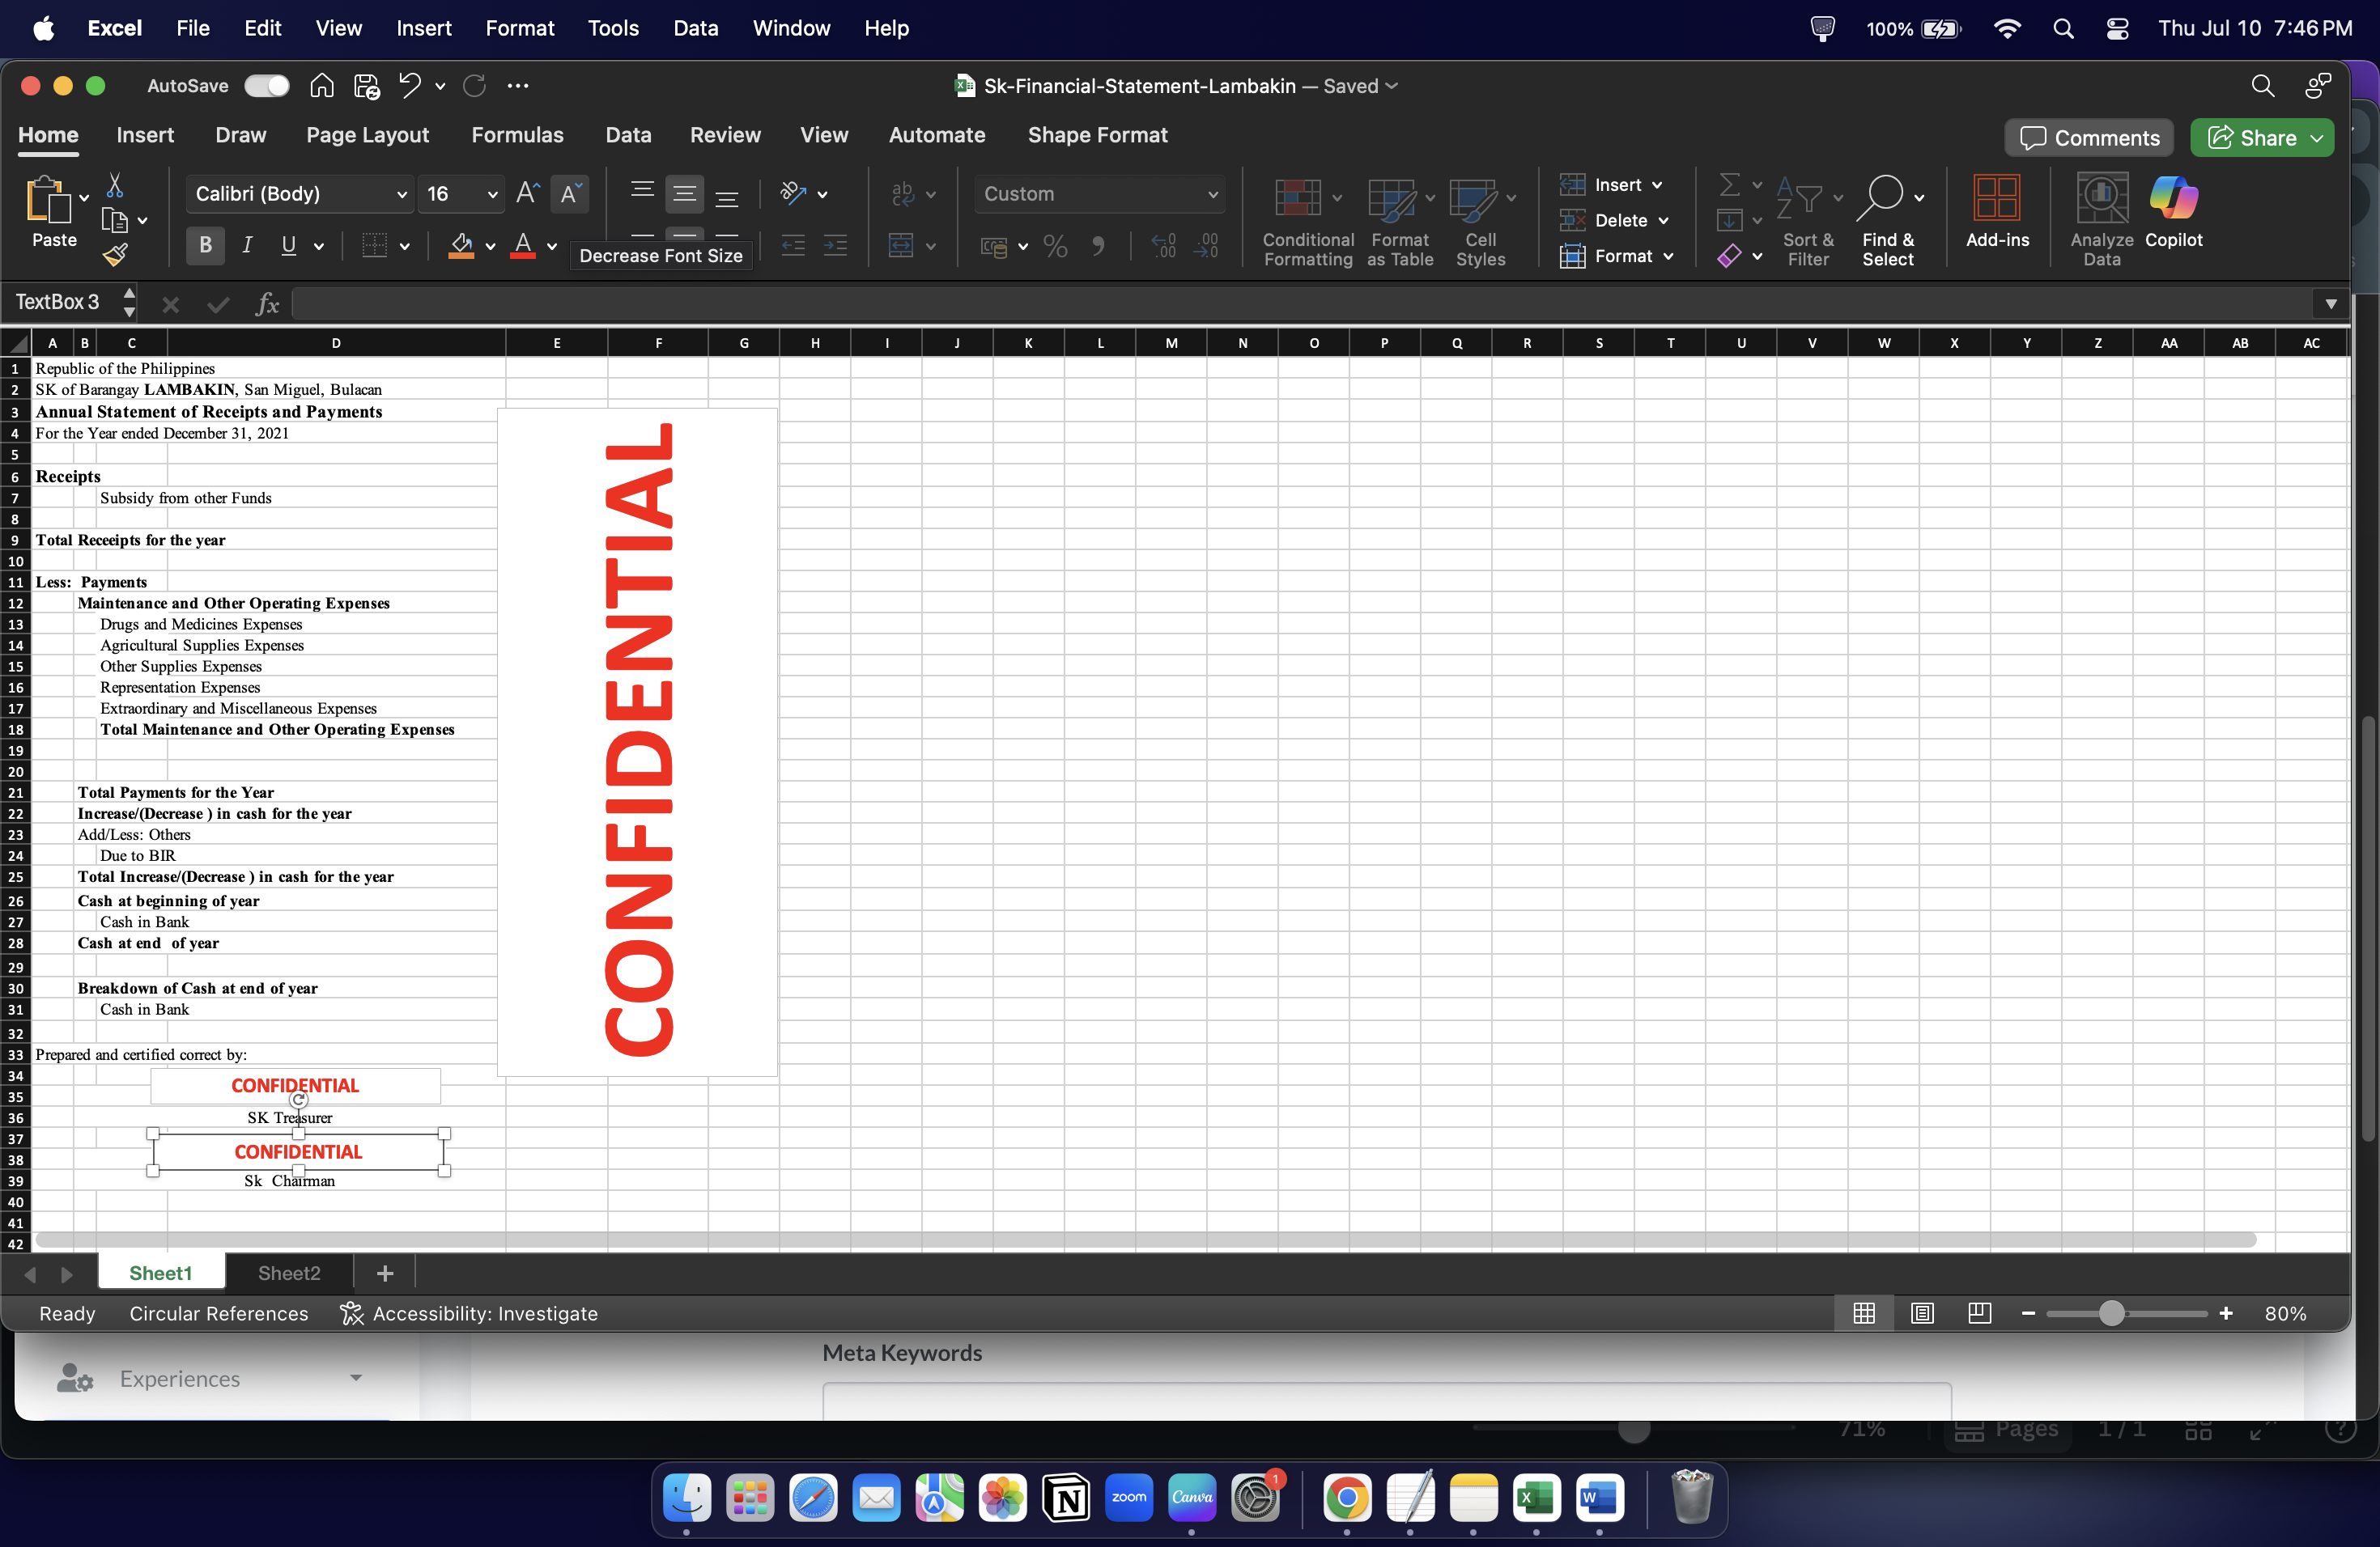The width and height of the screenshot is (2380, 1547).
Task: Click Increase Font Size icon
Action: [x=527, y=193]
